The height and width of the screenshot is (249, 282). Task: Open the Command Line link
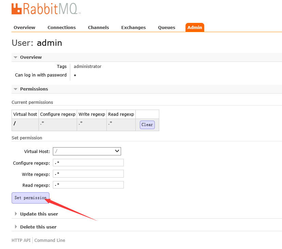pos(50,240)
